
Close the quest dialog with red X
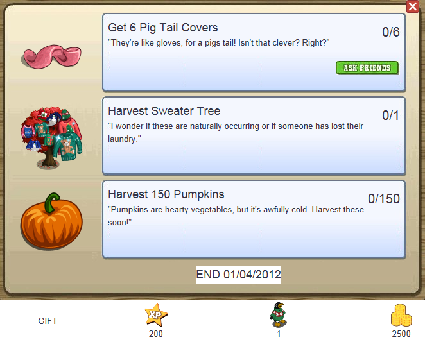coord(413,6)
